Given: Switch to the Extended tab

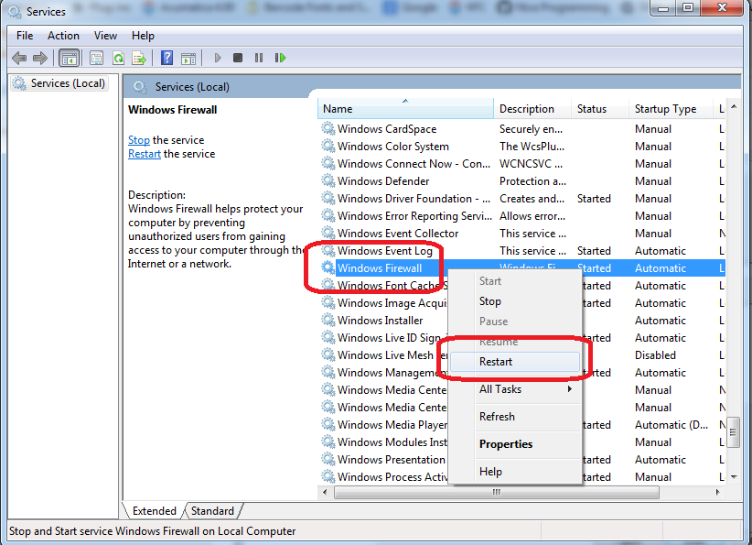Looking at the screenshot, I should click(154, 511).
